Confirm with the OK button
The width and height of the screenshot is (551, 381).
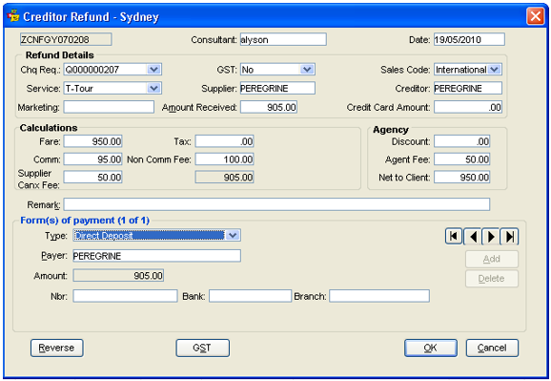coord(431,348)
